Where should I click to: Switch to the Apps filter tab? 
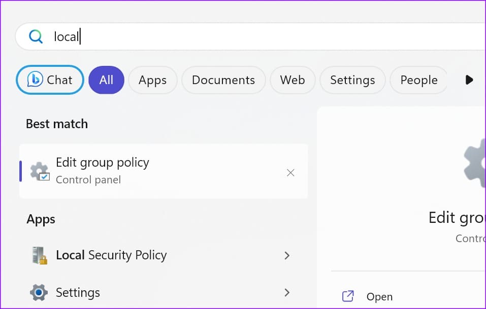click(152, 80)
